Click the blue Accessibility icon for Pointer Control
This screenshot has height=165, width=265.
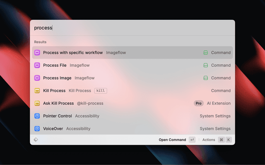click(x=37, y=116)
